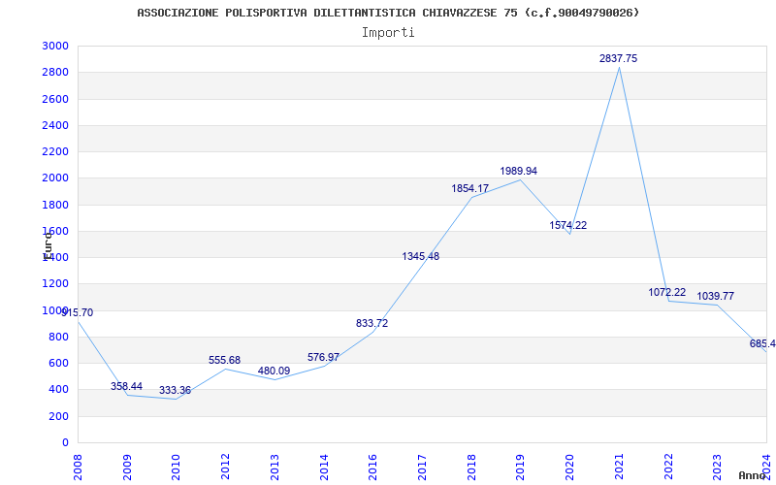776x485 pixels.
Task: Click the 2019 x-axis year label
Action: (x=521, y=467)
